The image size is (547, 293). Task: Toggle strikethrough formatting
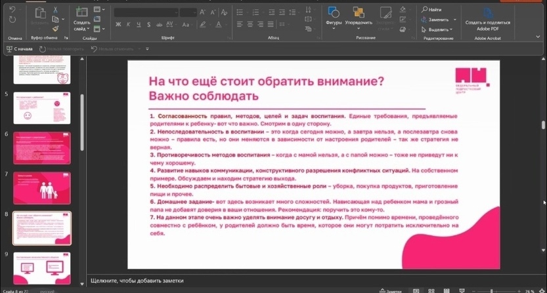coord(159,24)
